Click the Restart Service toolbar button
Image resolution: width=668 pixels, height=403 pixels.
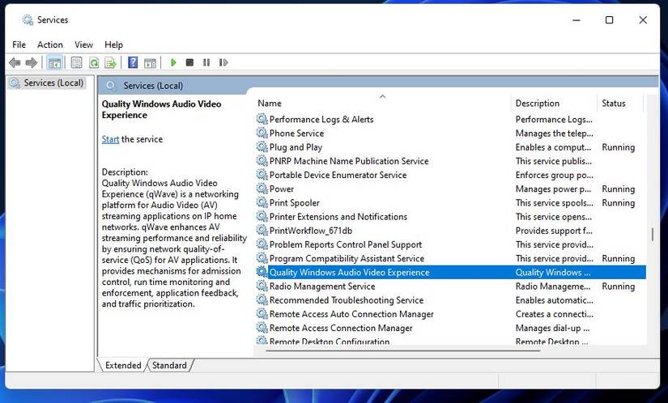point(223,62)
